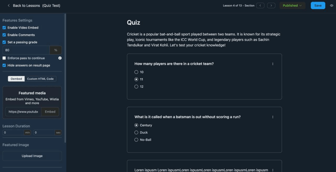Screen dimensions: 336x172
Task: Click the back arrow beside Back to Lessons
Action: point(9,6)
